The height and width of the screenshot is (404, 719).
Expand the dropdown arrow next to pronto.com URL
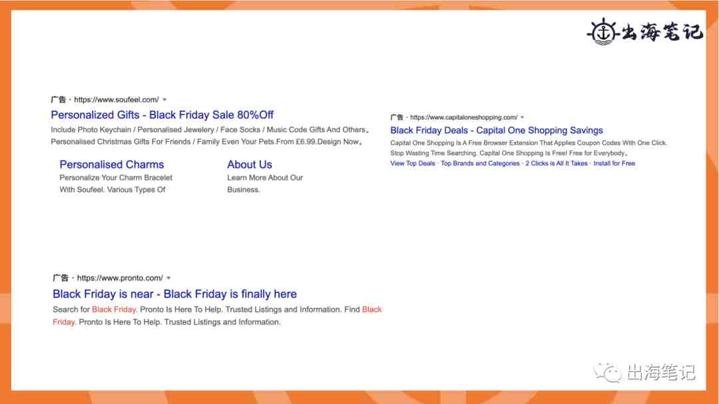tap(168, 278)
